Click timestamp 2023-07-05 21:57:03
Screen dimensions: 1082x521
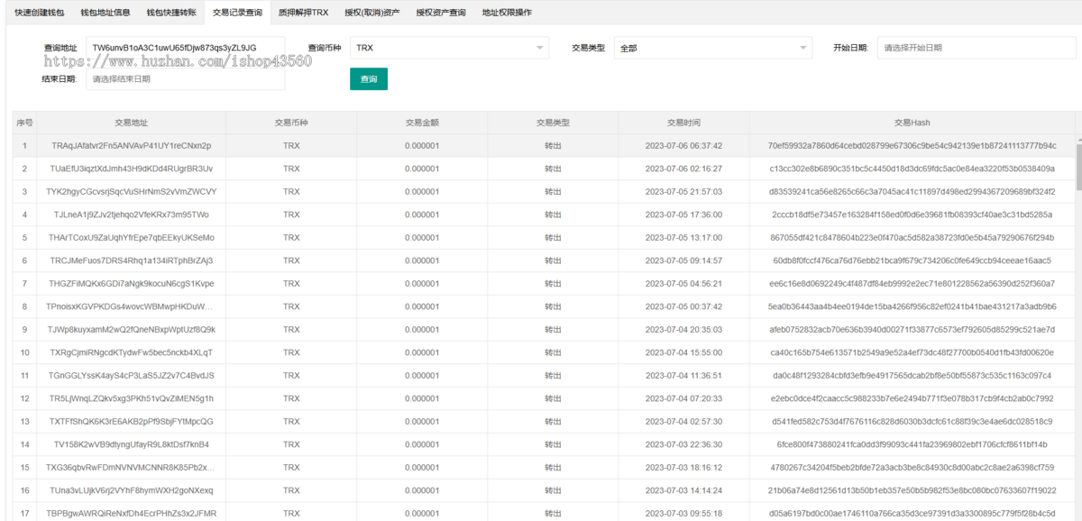(683, 191)
